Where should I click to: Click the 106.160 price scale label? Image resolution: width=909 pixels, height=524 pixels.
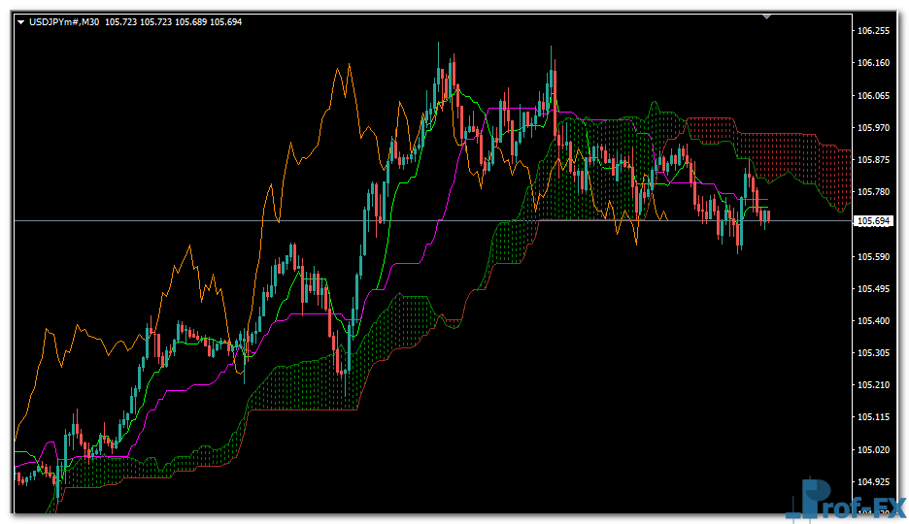(875, 63)
